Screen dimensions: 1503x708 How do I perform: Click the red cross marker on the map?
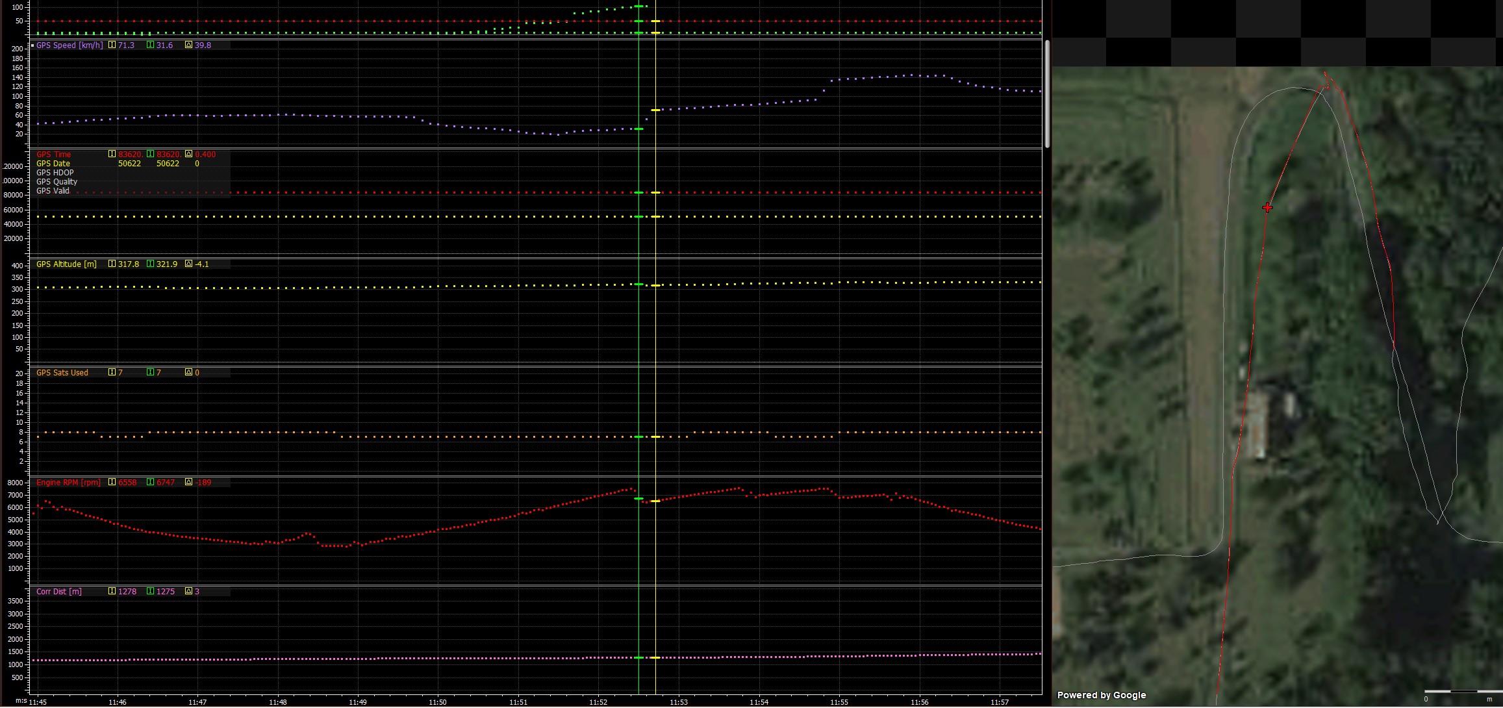(1269, 207)
